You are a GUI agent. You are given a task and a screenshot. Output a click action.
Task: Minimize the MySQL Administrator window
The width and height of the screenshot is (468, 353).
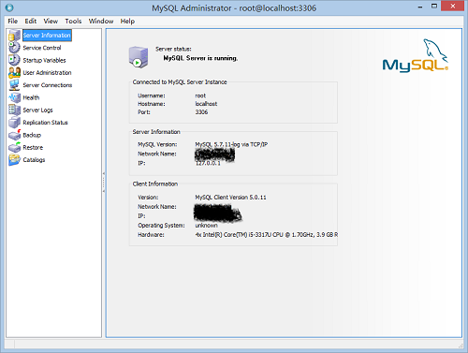pyautogui.click(x=420, y=7)
